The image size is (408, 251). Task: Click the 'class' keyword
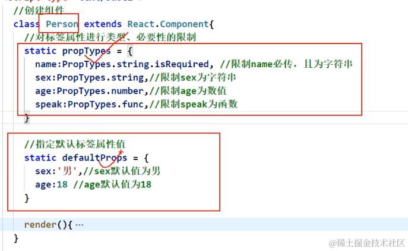26,24
